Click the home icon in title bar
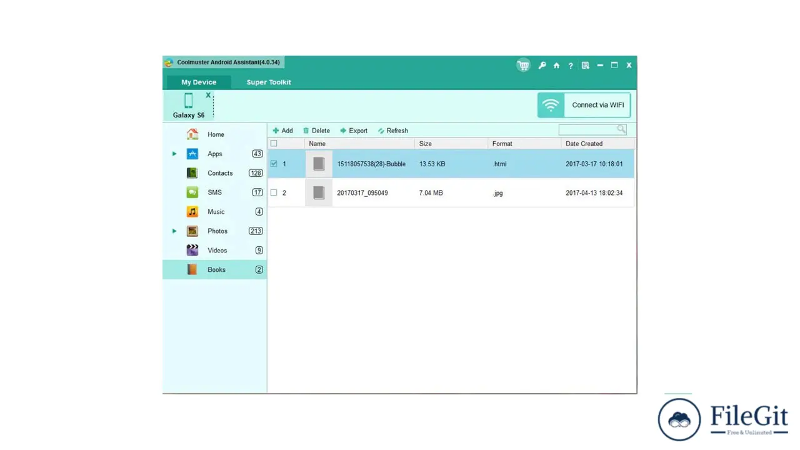The height and width of the screenshot is (450, 800). (x=556, y=65)
